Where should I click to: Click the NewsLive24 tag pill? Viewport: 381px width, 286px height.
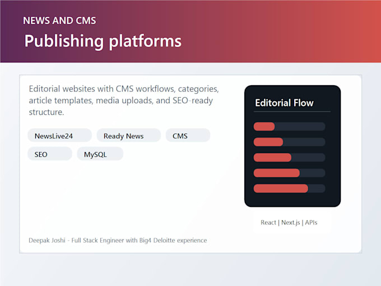point(59,136)
